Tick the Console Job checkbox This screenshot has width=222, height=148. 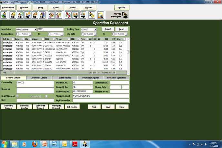(x=46, y=96)
